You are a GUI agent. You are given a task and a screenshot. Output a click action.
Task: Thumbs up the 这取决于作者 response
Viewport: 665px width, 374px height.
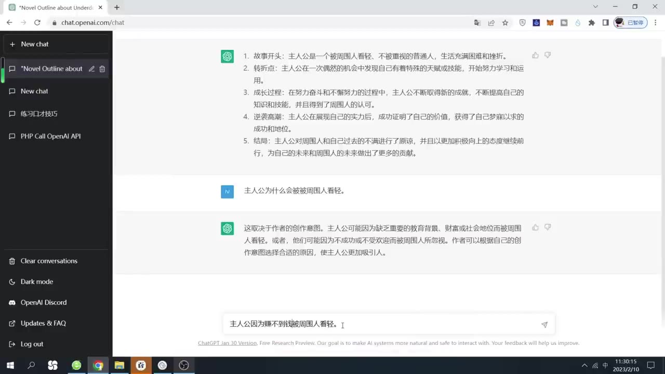pos(535,227)
